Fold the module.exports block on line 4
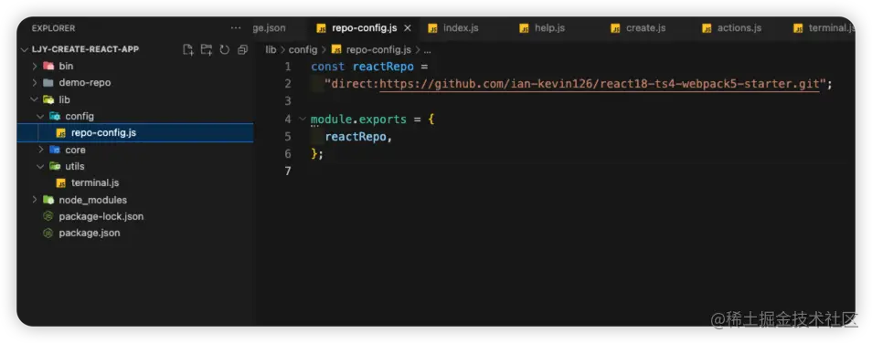872x343 pixels. [303, 119]
